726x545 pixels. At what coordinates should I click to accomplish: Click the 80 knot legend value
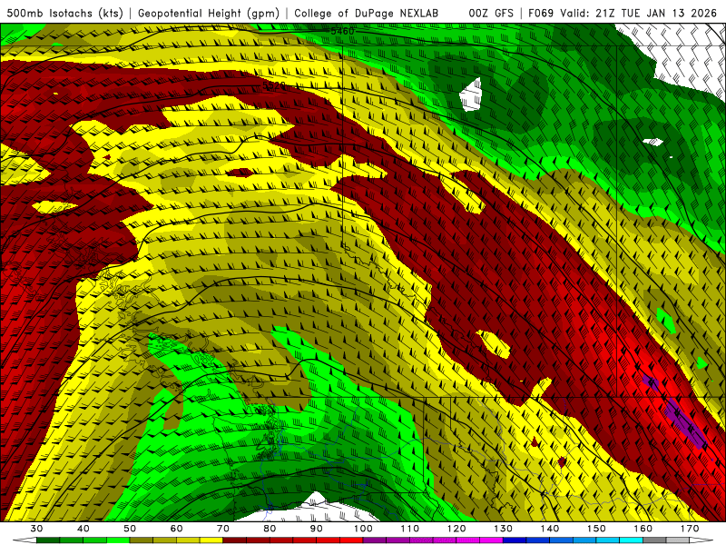tap(270, 529)
